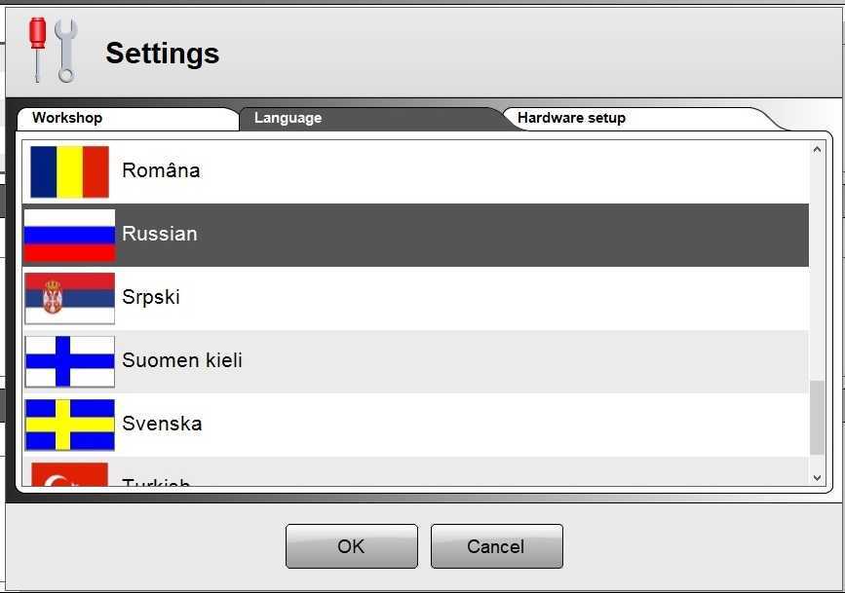Image resolution: width=845 pixels, height=593 pixels.
Task: Click the Swedish flag icon
Action: pyautogui.click(x=69, y=425)
